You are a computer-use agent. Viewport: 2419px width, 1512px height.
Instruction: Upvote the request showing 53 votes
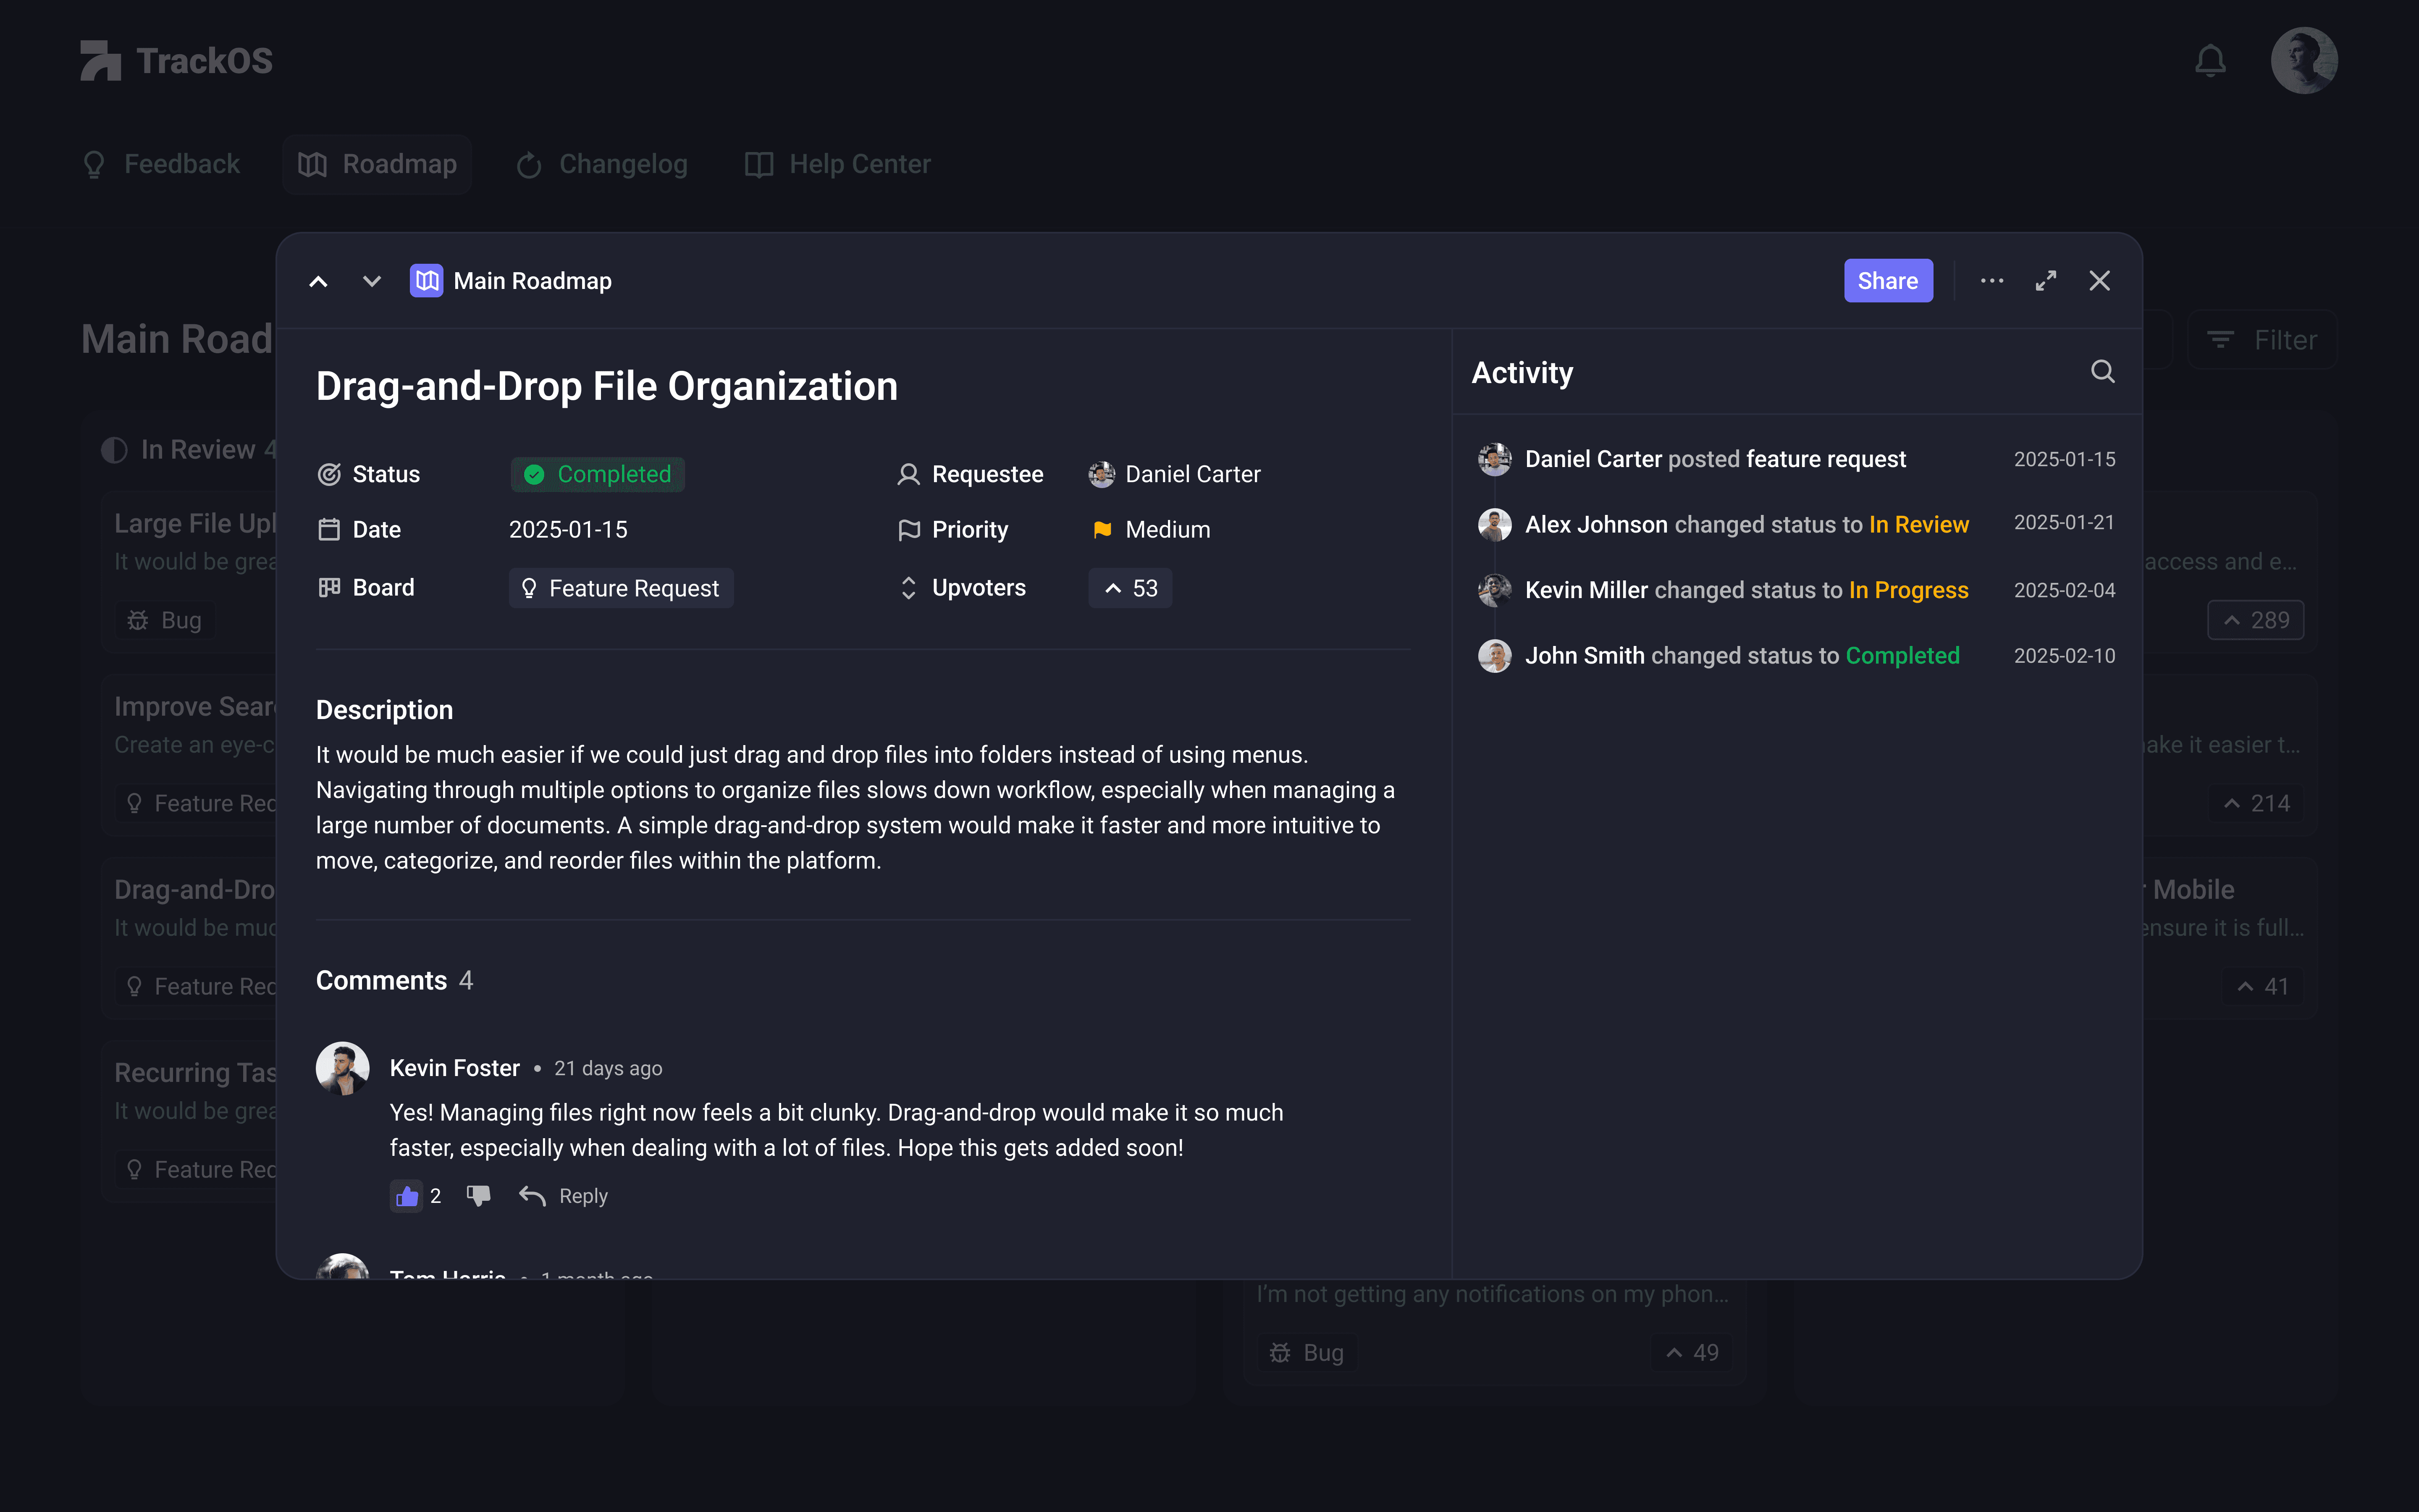click(1131, 588)
